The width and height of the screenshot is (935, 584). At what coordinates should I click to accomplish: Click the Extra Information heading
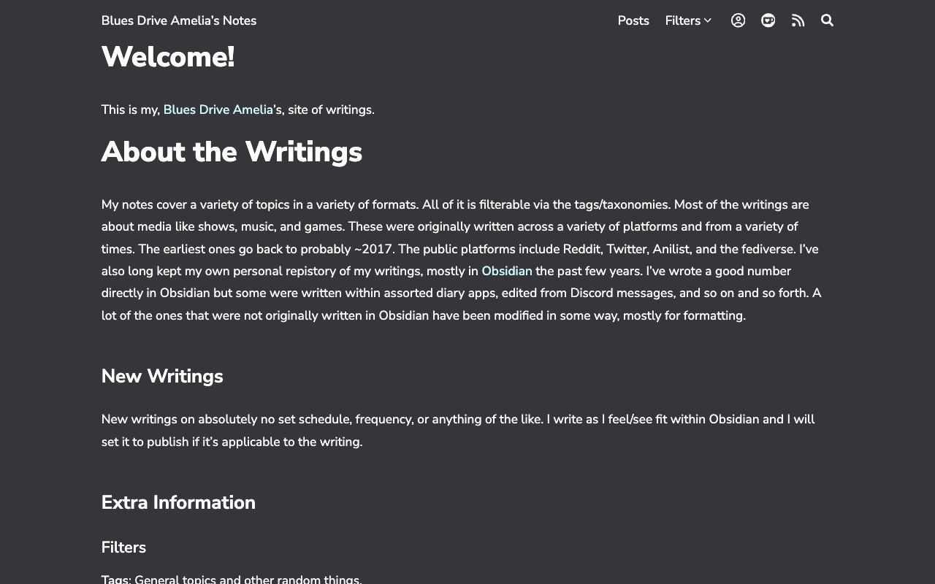[x=178, y=502]
